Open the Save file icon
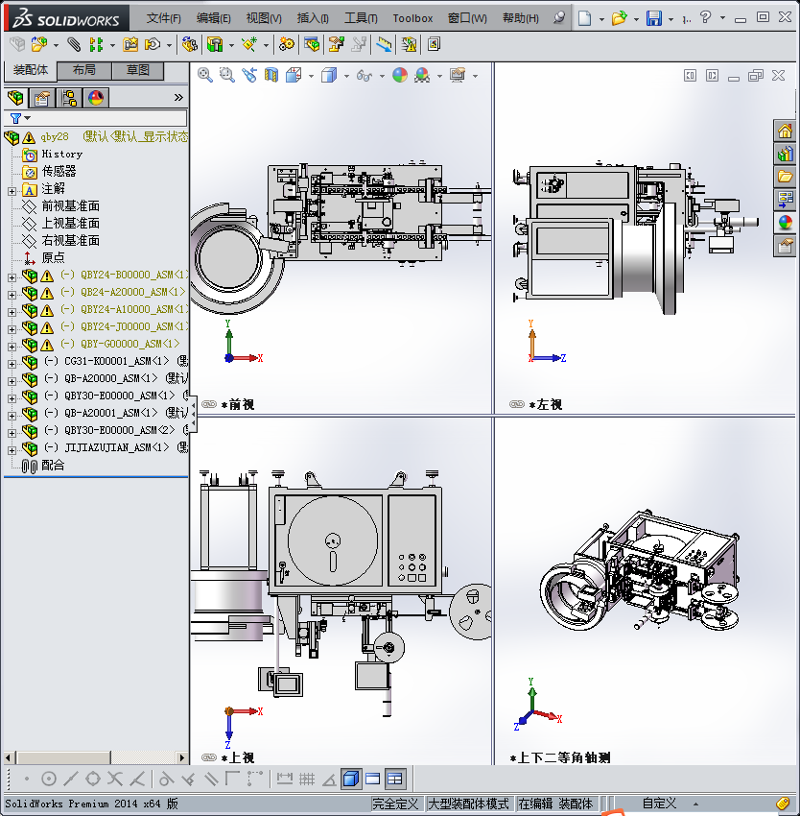The width and height of the screenshot is (800, 816). [x=653, y=18]
